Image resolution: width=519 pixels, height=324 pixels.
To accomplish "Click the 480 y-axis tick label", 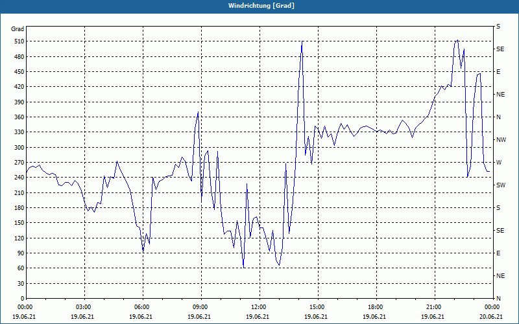I will point(19,57).
